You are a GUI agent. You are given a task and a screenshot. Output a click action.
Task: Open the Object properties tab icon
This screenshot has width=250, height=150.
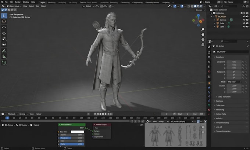pos(209,83)
